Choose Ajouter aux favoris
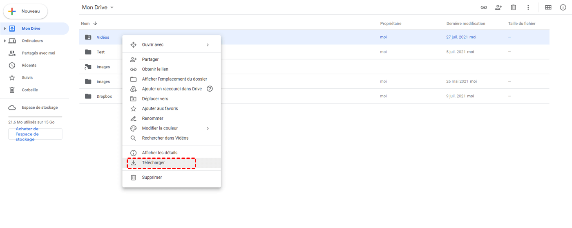Screen dimensions: 572x228 coord(172,109)
